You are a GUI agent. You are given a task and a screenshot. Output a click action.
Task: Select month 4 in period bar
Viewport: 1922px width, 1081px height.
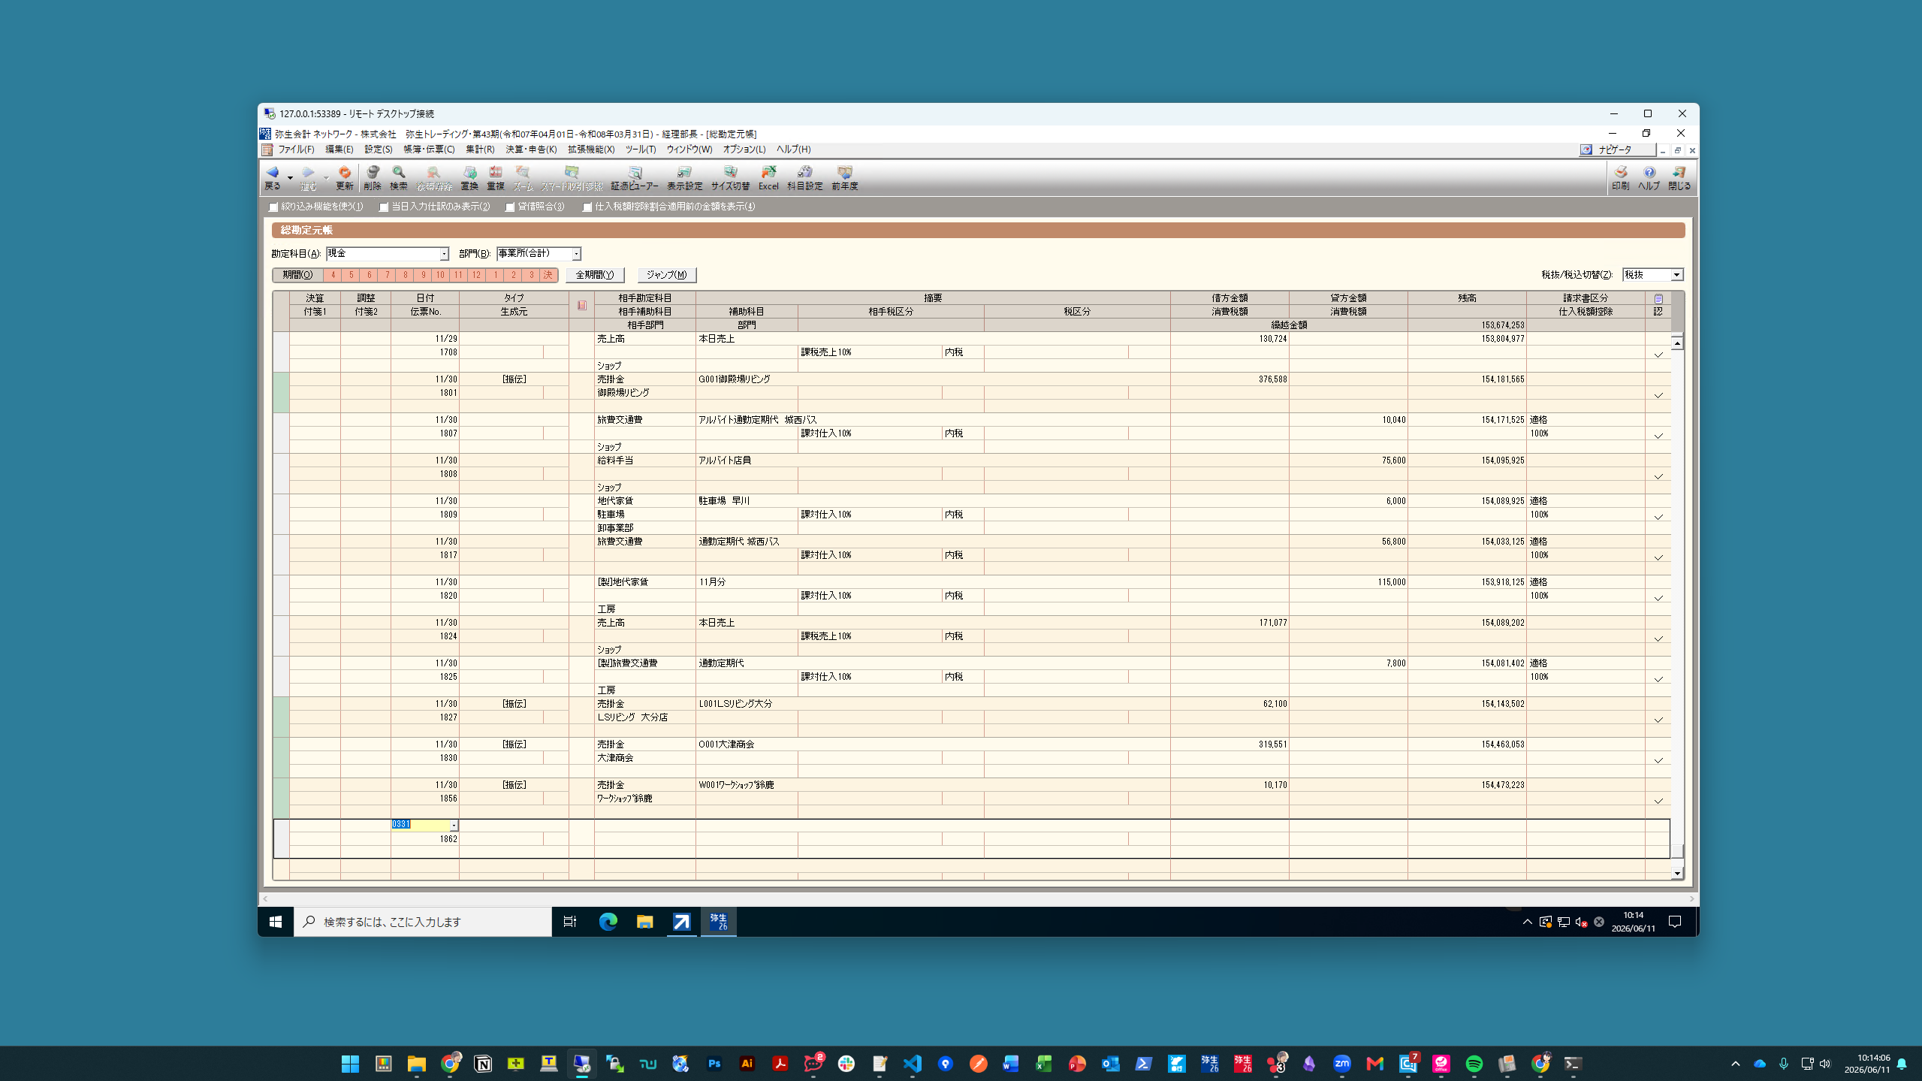tap(333, 275)
